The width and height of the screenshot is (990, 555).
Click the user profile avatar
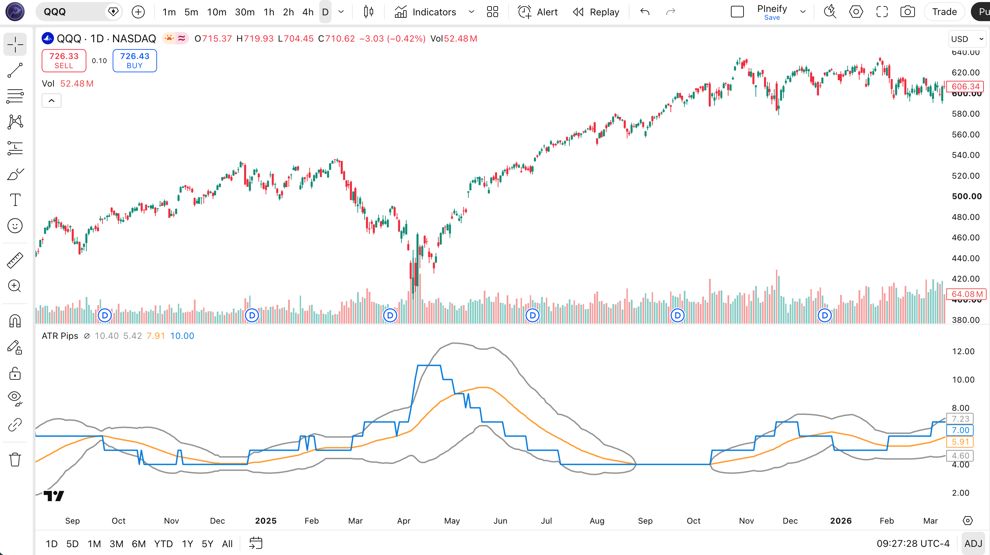click(15, 12)
